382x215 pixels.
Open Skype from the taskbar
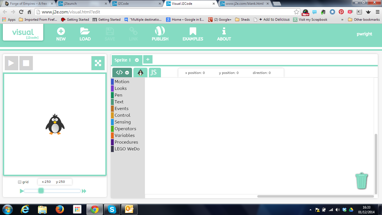pyautogui.click(x=112, y=209)
